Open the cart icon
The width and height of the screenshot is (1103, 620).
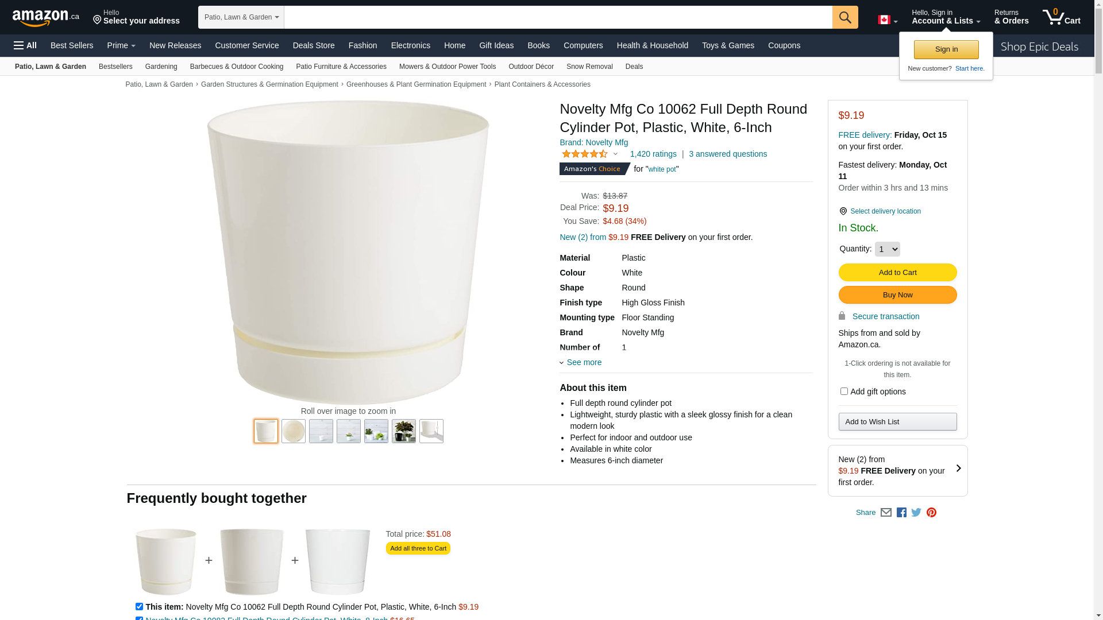click(x=1061, y=17)
